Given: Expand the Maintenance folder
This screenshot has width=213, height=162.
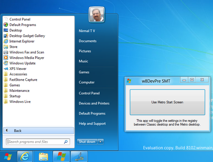Looking at the screenshot, I should [19, 90].
